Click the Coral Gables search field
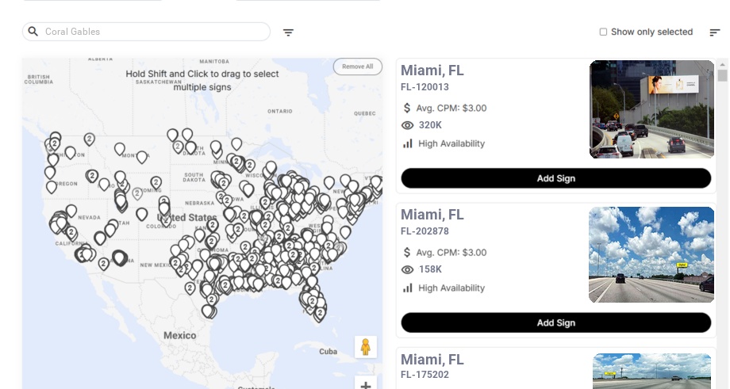The width and height of the screenshot is (730, 389). tap(151, 32)
